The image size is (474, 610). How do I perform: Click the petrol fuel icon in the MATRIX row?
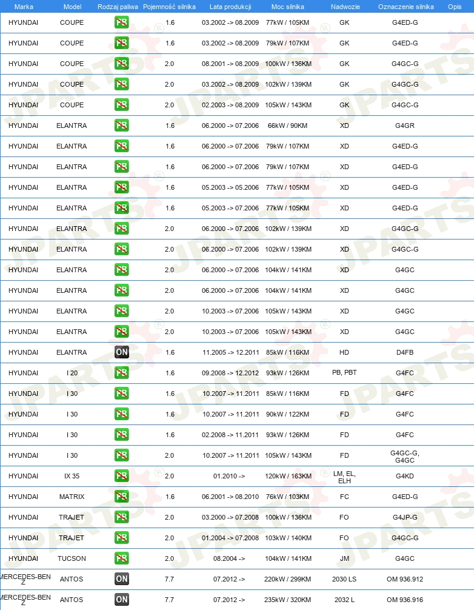122,497
